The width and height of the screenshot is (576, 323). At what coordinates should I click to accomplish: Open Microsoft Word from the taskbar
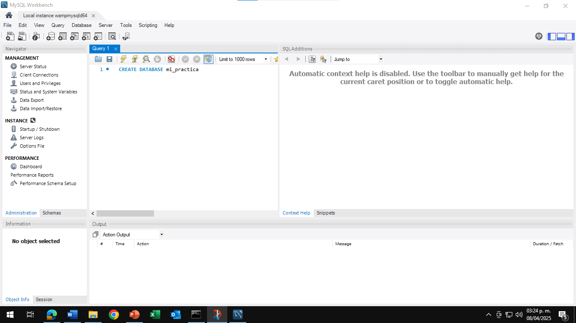coord(72,315)
